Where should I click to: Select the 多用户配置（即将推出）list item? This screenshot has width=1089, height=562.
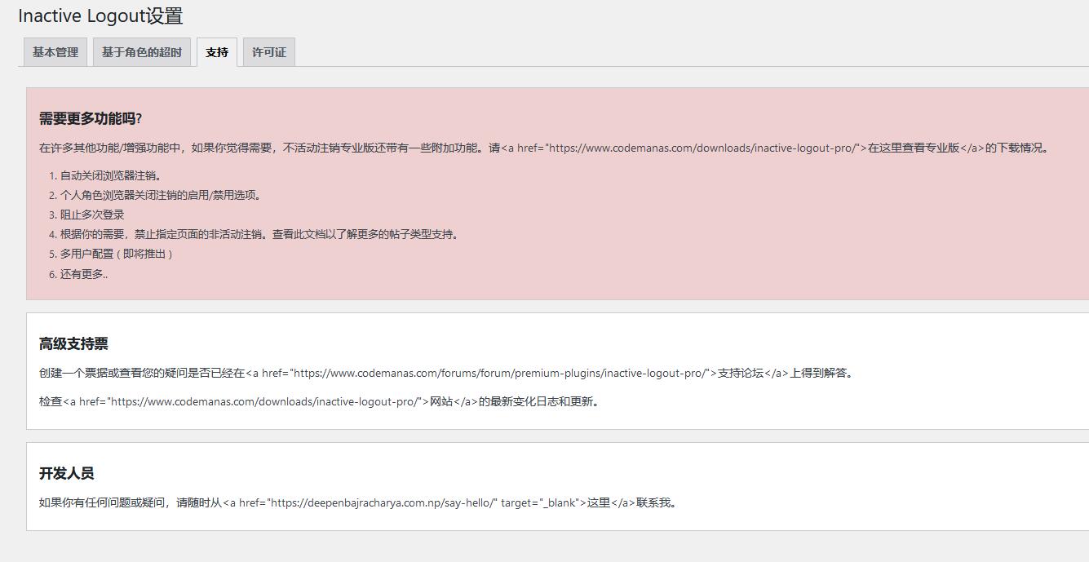pyautogui.click(x=117, y=254)
